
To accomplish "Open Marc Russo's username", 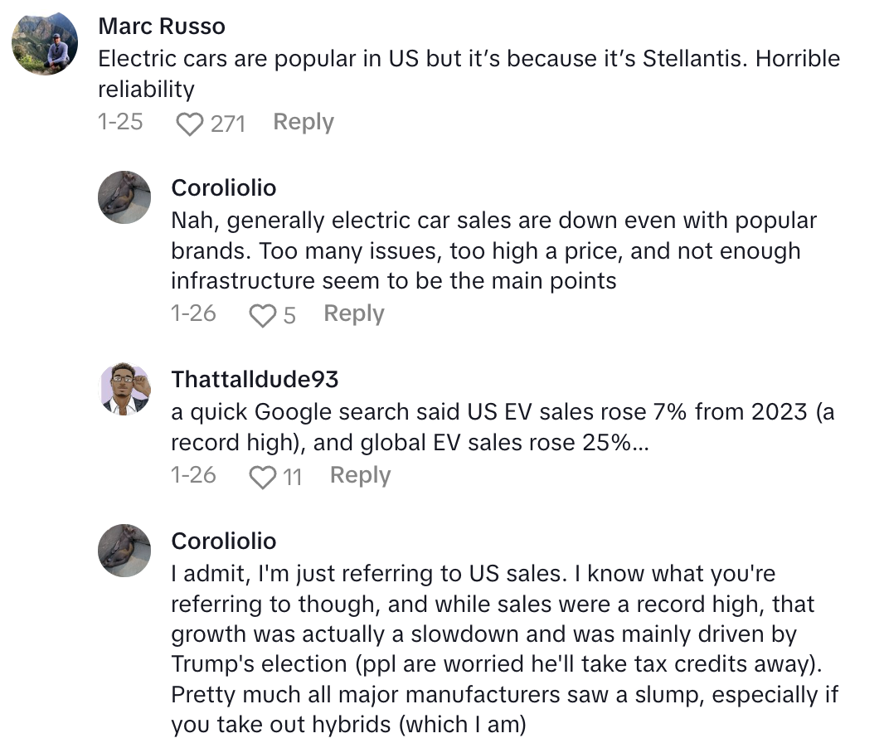I will pyautogui.click(x=162, y=26).
